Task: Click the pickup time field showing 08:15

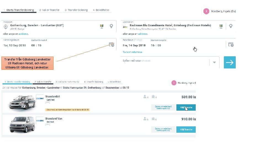Action: [x=36, y=45]
